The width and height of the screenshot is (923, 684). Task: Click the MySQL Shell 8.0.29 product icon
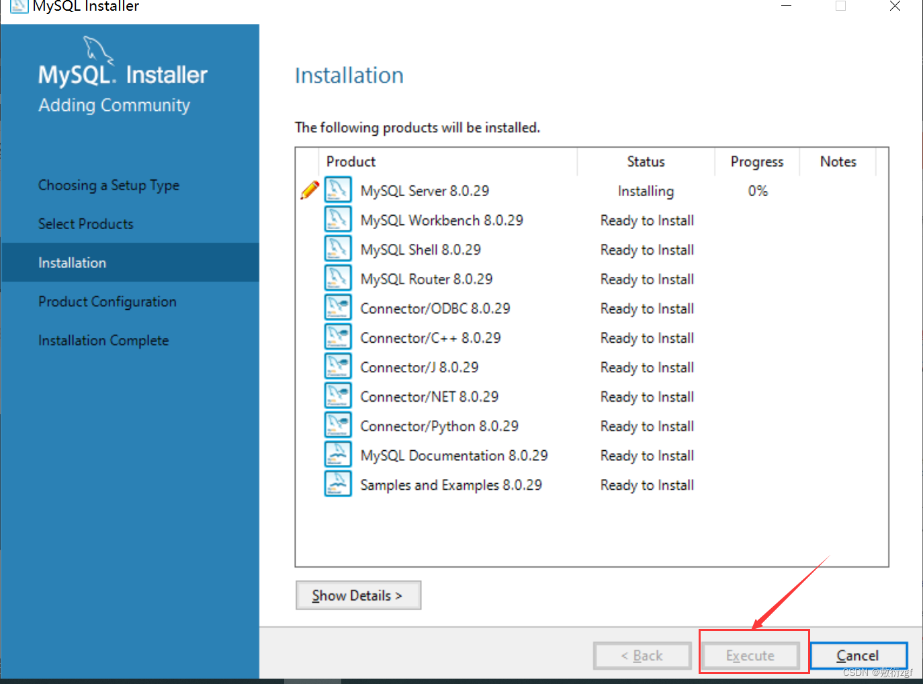click(338, 249)
